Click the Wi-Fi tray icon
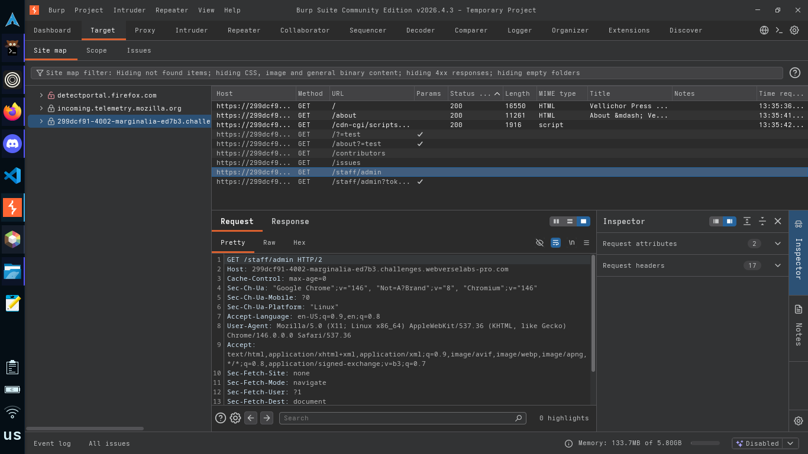808x454 pixels. pos(12,411)
